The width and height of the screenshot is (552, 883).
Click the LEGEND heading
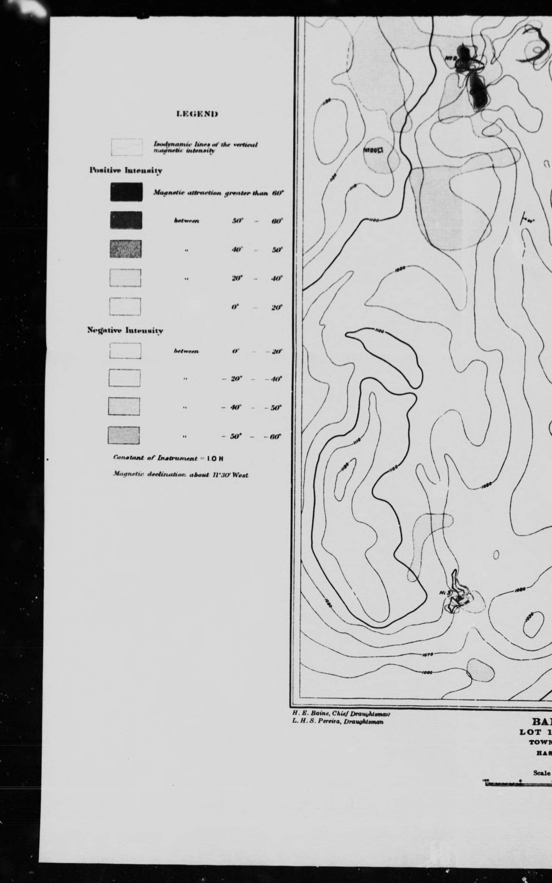point(197,114)
